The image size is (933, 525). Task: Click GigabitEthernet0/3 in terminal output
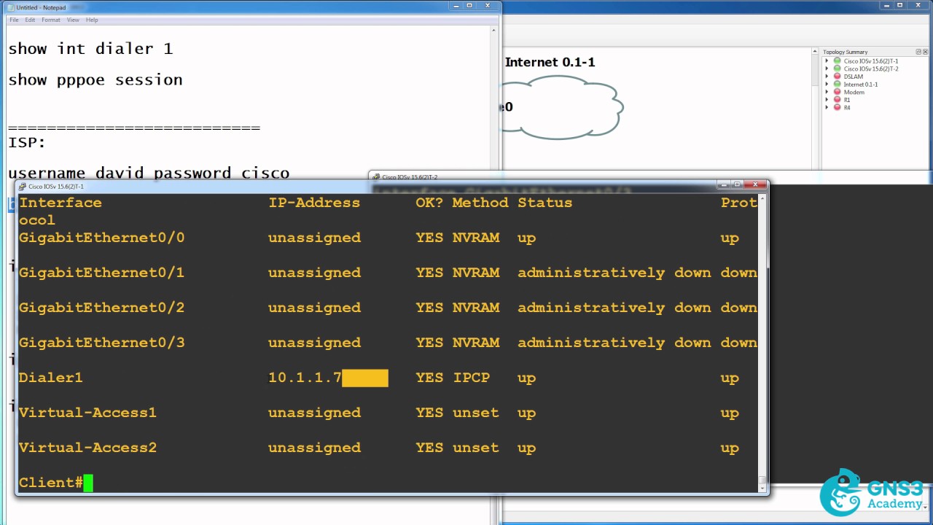click(x=101, y=343)
